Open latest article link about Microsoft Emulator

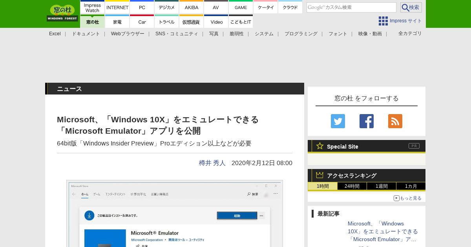[x=383, y=231]
